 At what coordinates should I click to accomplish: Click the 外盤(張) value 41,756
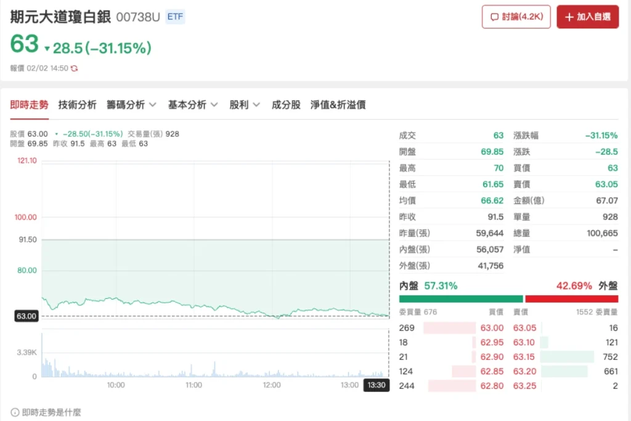(x=491, y=266)
